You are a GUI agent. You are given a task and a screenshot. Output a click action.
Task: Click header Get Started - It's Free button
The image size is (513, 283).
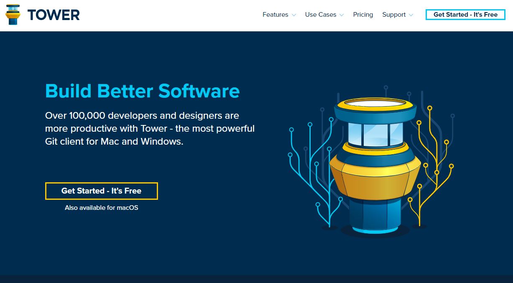[465, 15]
